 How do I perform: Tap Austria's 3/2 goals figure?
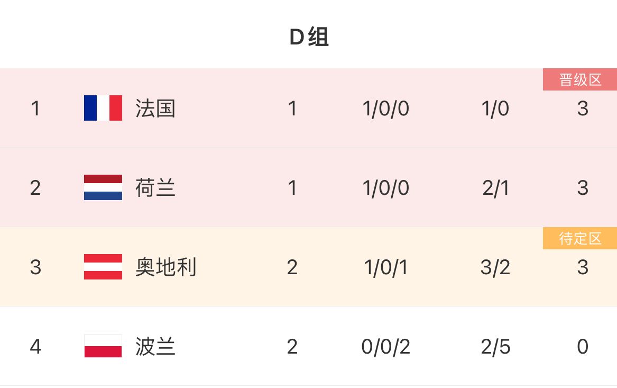click(495, 267)
